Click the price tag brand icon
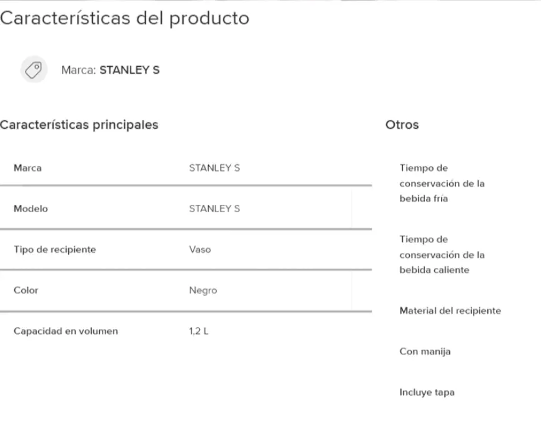541x432 pixels. click(x=34, y=70)
